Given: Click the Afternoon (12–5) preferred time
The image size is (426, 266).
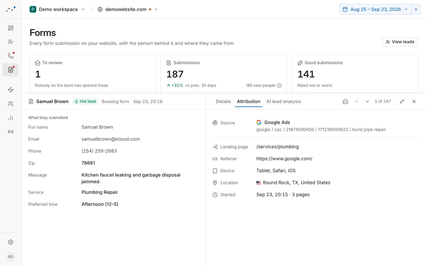Looking at the screenshot, I should point(100,204).
